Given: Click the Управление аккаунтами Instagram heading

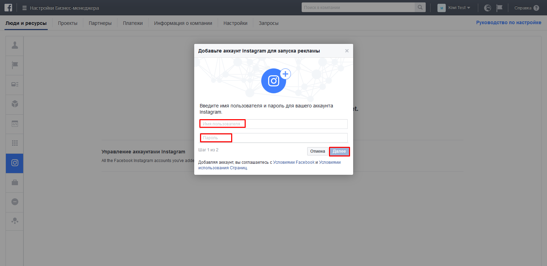Looking at the screenshot, I should (143, 152).
